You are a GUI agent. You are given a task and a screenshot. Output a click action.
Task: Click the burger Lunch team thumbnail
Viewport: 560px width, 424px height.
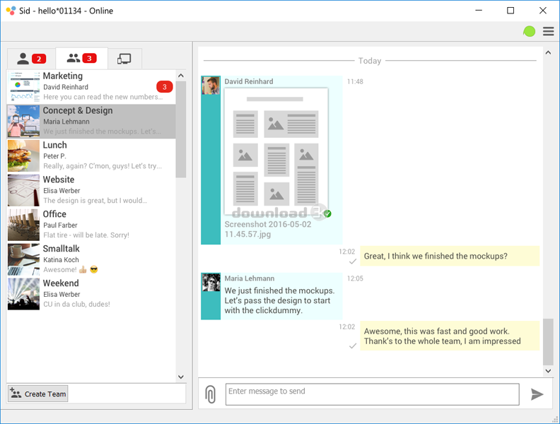tap(23, 156)
